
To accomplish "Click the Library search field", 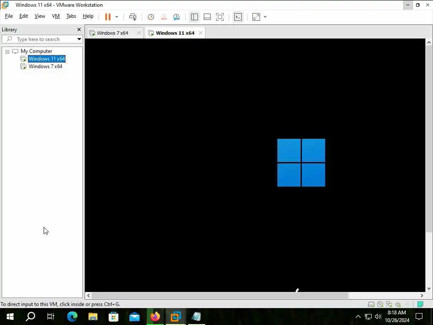I will (x=41, y=39).
